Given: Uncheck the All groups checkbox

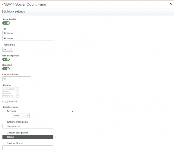Looking at the screenshot, I should tap(7, 101).
